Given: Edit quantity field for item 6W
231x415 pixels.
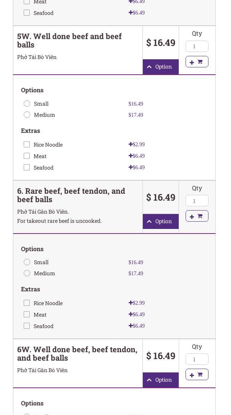Looking at the screenshot, I should [x=197, y=359].
